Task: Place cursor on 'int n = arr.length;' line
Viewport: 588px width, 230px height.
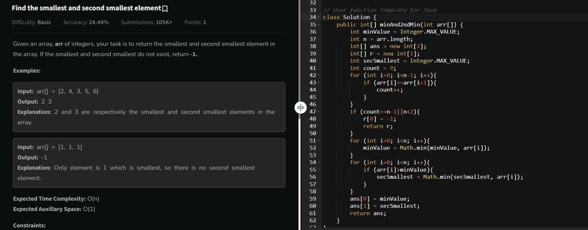Action: [x=382, y=39]
